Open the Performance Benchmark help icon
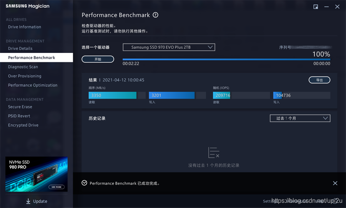Screen dimensions: 346x208 [155, 15]
